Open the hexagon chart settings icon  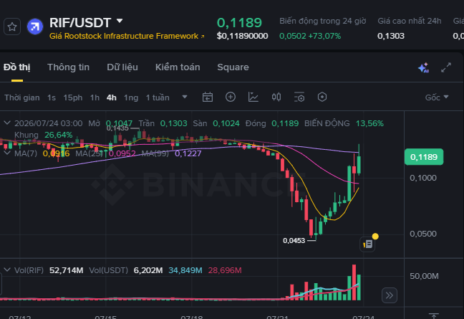322,97
